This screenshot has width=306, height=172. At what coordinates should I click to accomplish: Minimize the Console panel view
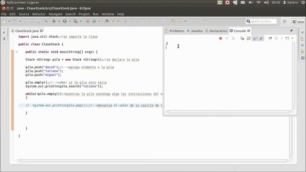pyautogui.click(x=291, y=31)
